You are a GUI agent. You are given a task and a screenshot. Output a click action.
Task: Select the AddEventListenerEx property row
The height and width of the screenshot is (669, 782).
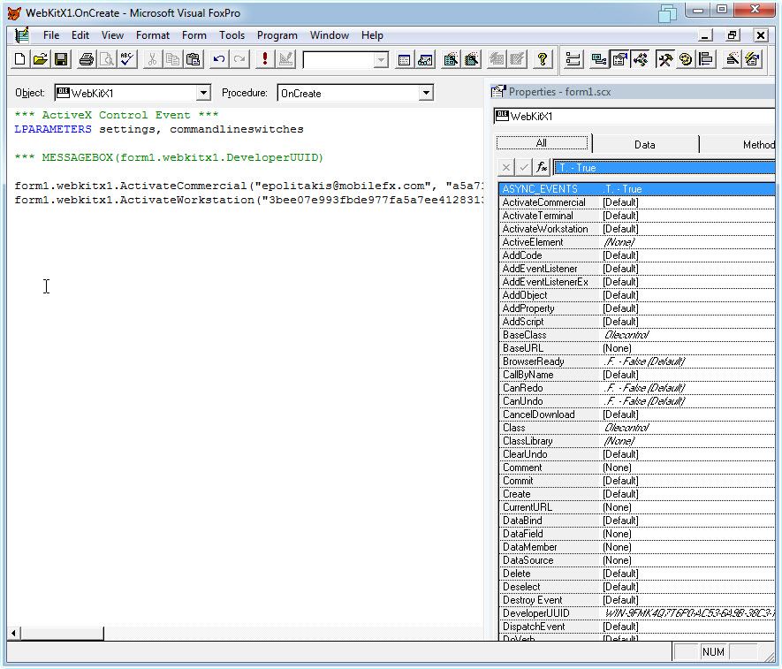637,282
